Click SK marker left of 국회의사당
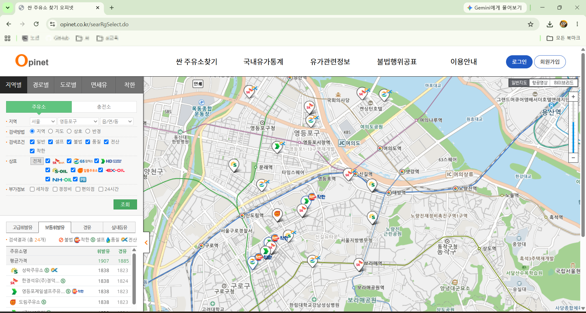The height and width of the screenshot is (313, 586). tap(309, 107)
